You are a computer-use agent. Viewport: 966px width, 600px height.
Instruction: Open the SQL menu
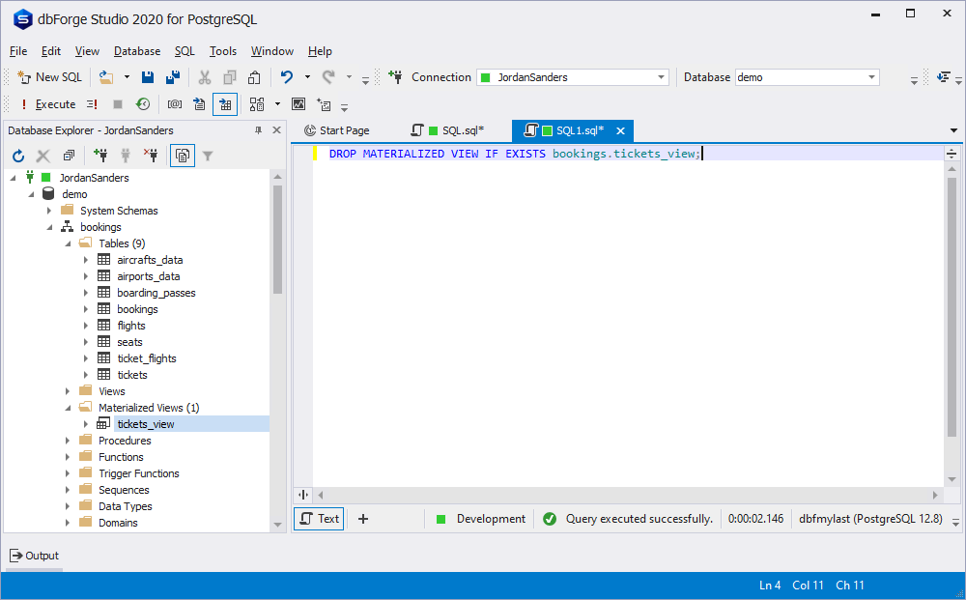[185, 51]
